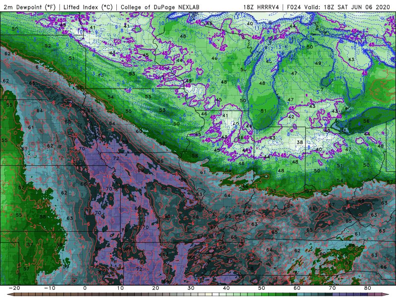Screen dimensions: 396x297
Task: Click the "2m Dewpoint (°F)" header label
Action: coord(30,7)
